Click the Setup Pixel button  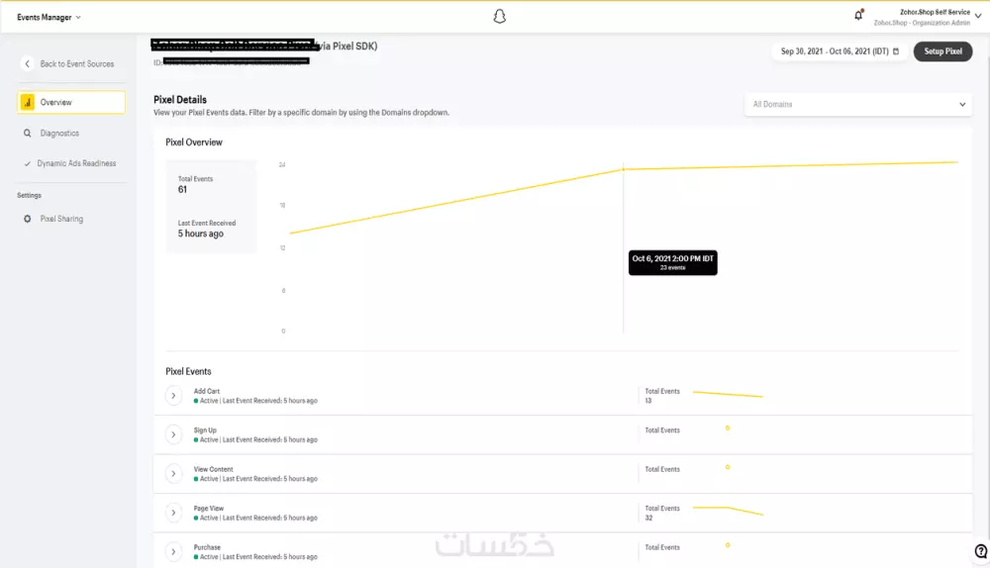tap(942, 51)
